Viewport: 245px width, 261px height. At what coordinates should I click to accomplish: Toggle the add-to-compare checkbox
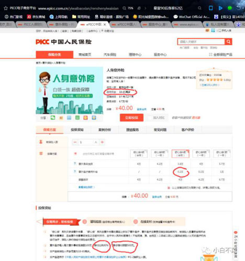coord(150,118)
